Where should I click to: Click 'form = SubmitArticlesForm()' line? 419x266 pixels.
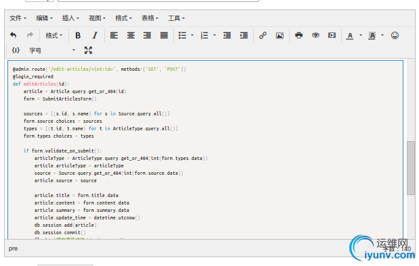coord(60,99)
